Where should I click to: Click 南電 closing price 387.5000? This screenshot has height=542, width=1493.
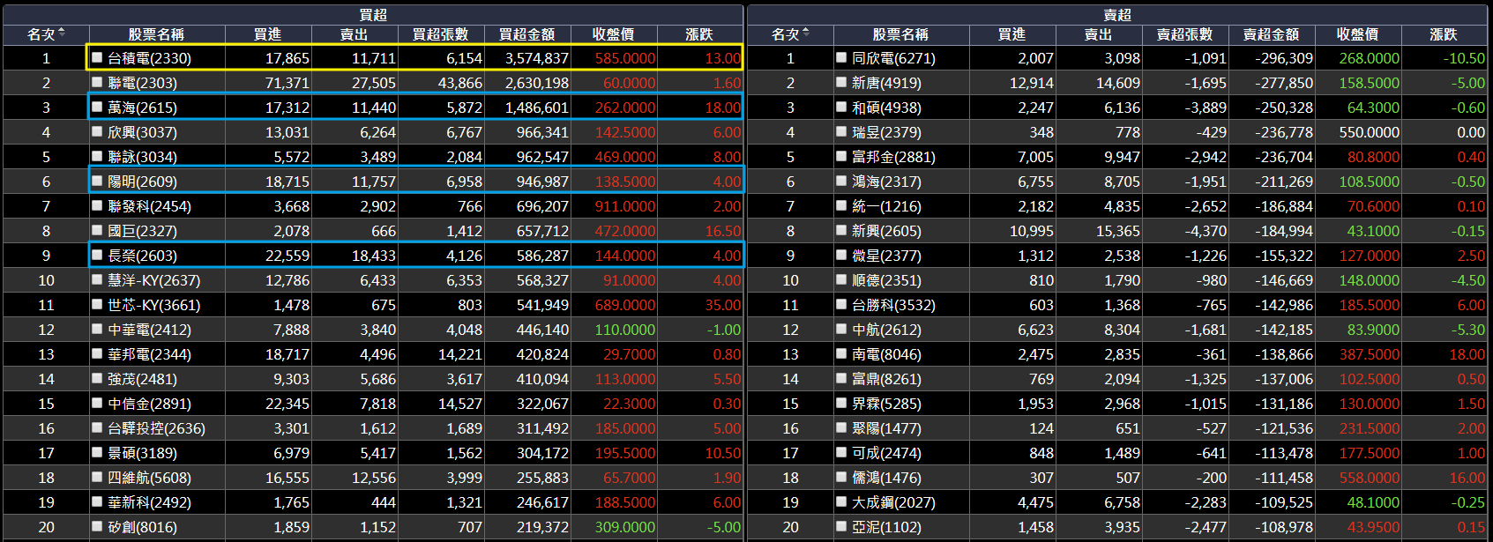pyautogui.click(x=1370, y=354)
